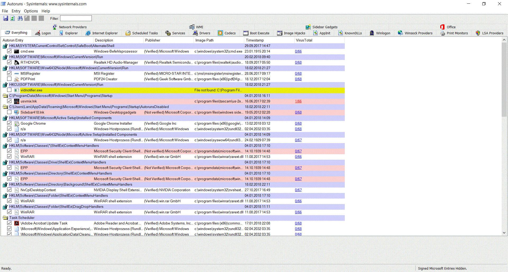This screenshot has width=508, height=272.
Task: Click the Adobe Acrobat Update Task icon
Action: 16,223
